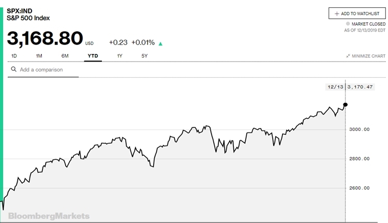Focus the Add a comparison field

[47, 69]
